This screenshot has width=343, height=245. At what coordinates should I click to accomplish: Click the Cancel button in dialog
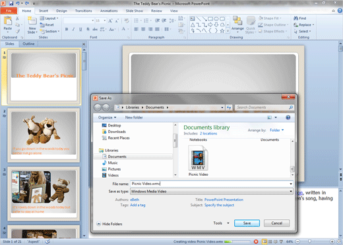pos(276,223)
